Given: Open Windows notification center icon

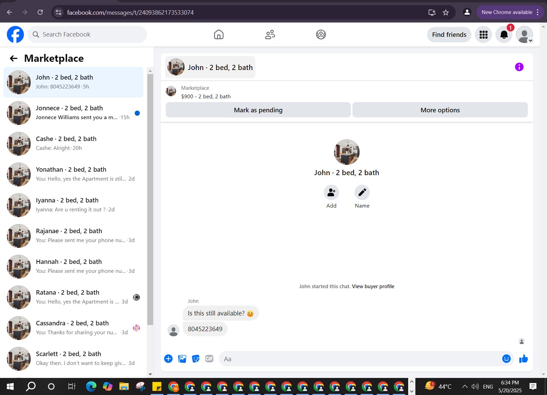Looking at the screenshot, I should 533,386.
